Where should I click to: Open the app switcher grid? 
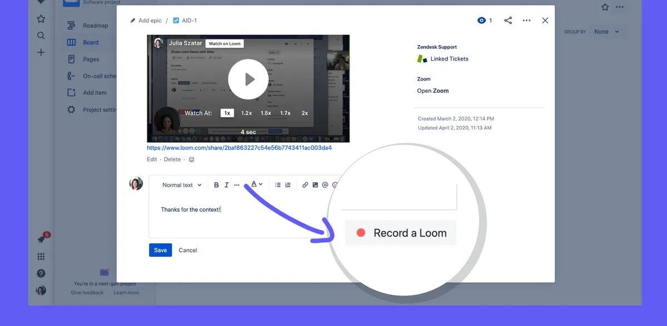click(41, 257)
